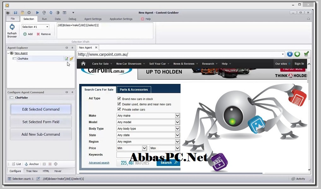Open settings gear in quick access toolbar

[29, 13]
